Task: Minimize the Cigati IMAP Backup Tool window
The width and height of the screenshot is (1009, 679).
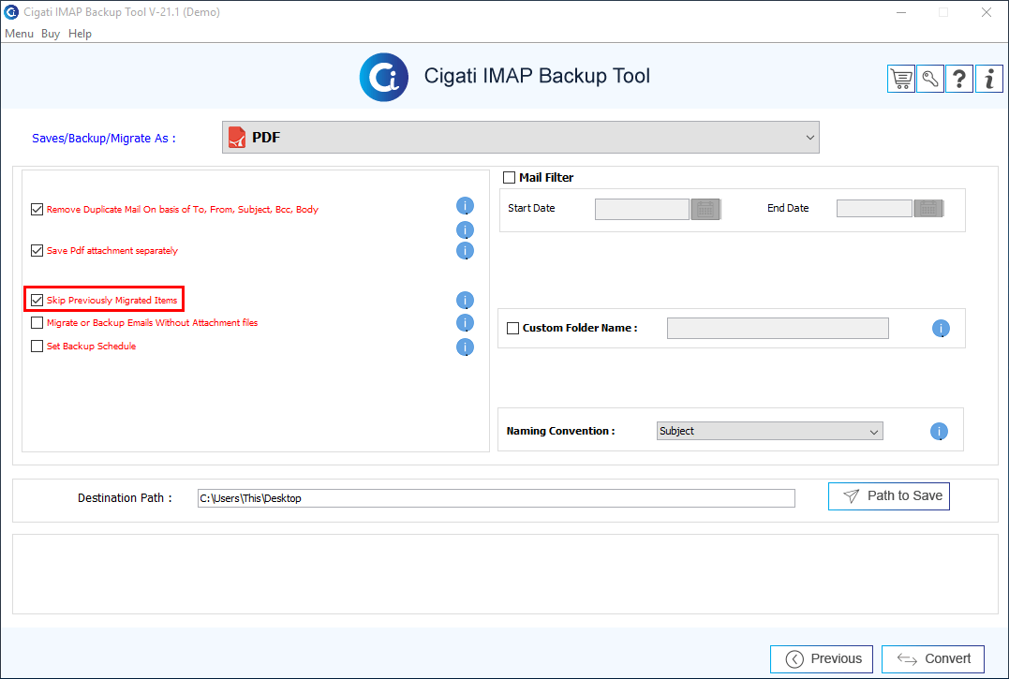Action: click(901, 12)
